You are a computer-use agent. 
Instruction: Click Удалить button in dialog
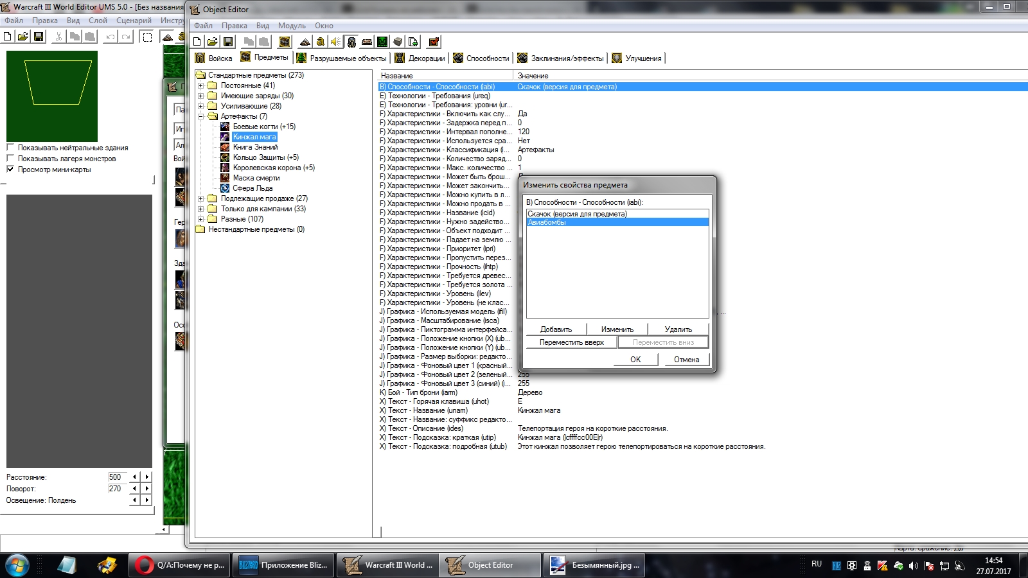point(678,329)
